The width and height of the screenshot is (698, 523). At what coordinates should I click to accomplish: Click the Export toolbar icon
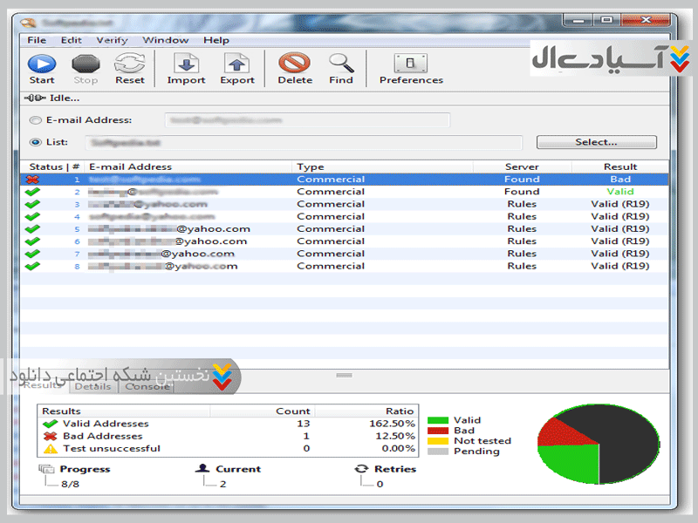tap(236, 64)
